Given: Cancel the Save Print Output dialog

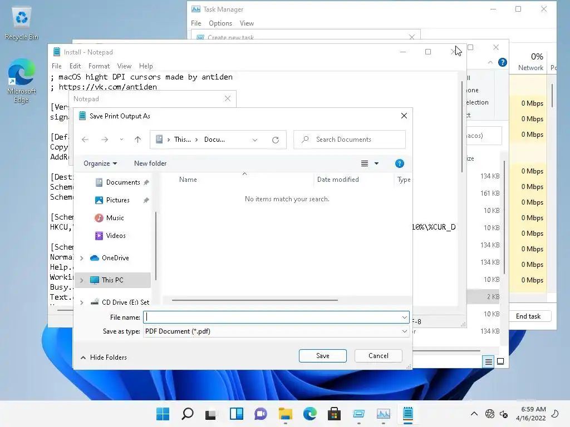Looking at the screenshot, I should click(379, 356).
